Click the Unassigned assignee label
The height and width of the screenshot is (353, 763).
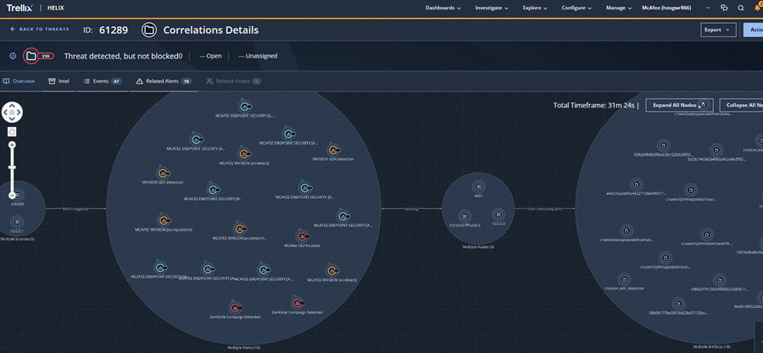pos(258,56)
